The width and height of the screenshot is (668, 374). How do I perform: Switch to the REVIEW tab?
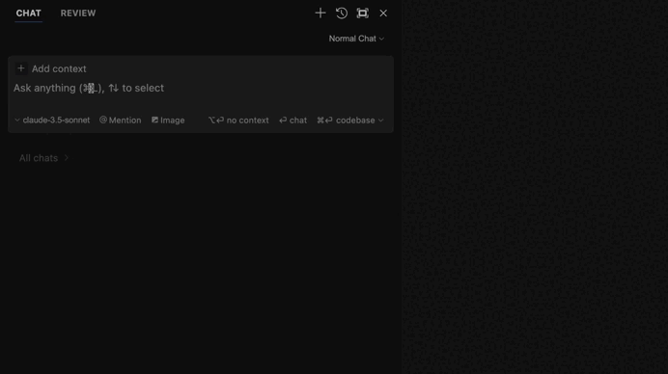tap(78, 13)
